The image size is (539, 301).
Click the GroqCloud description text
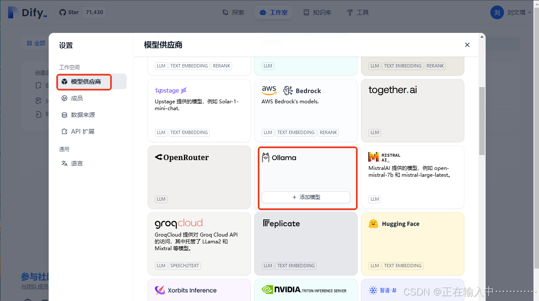click(196, 241)
